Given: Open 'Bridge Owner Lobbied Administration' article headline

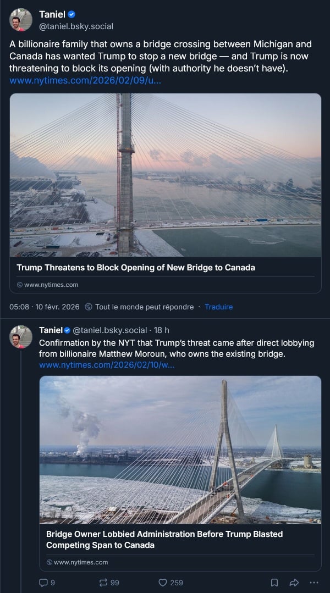Looking at the screenshot, I should coord(164,539).
